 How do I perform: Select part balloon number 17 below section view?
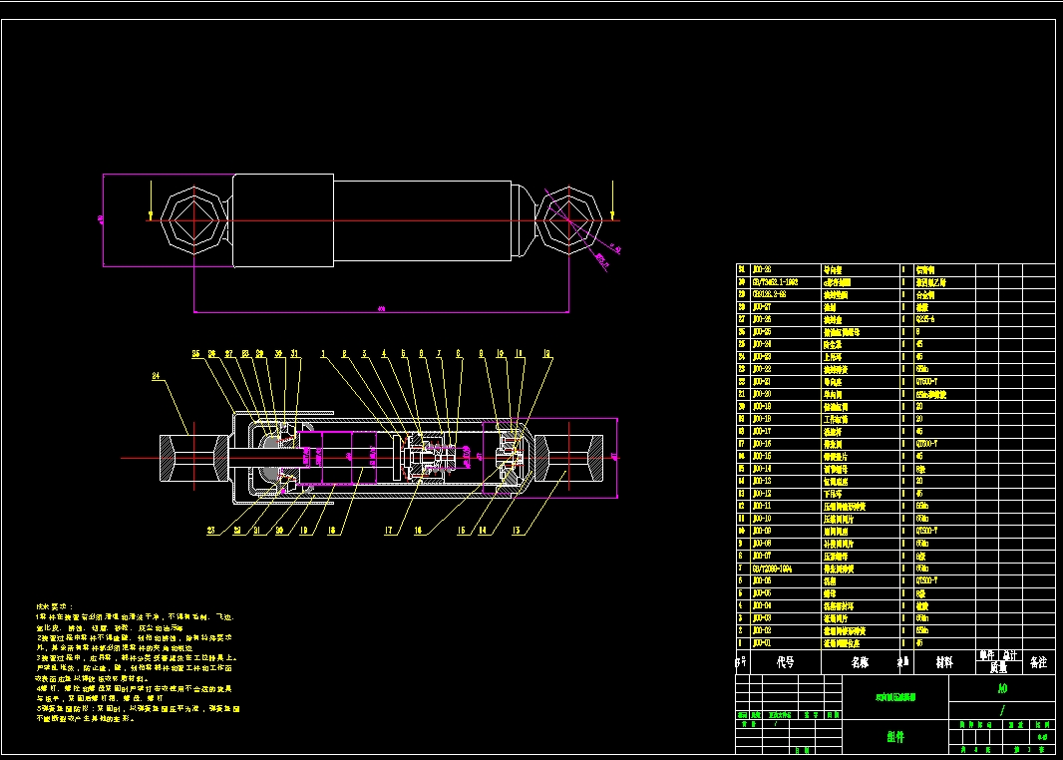point(389,531)
